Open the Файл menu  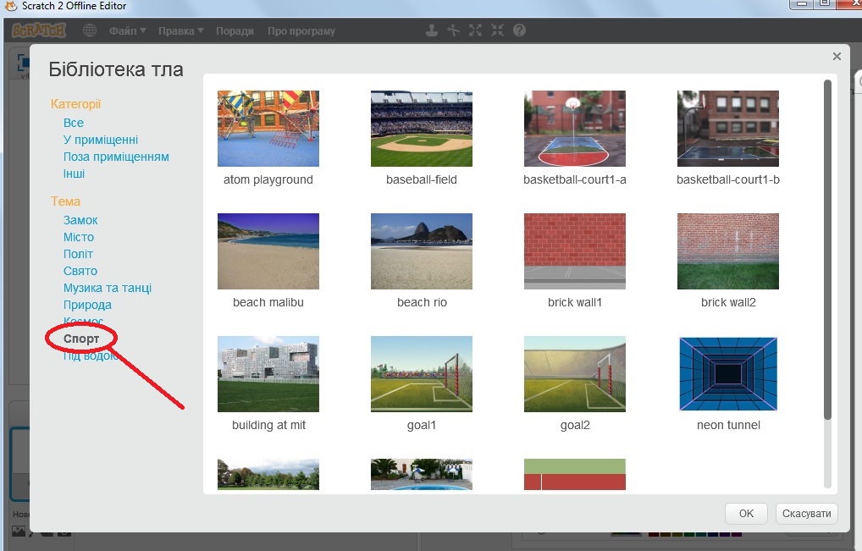127,30
